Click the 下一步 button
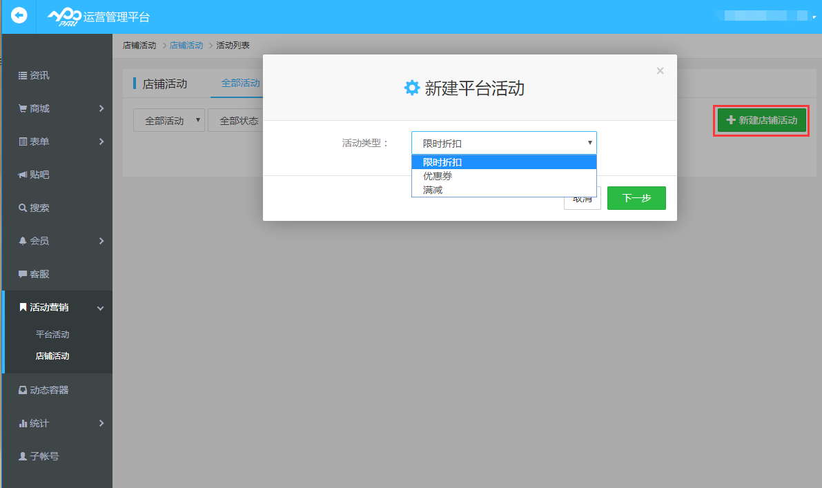 pyautogui.click(x=636, y=198)
